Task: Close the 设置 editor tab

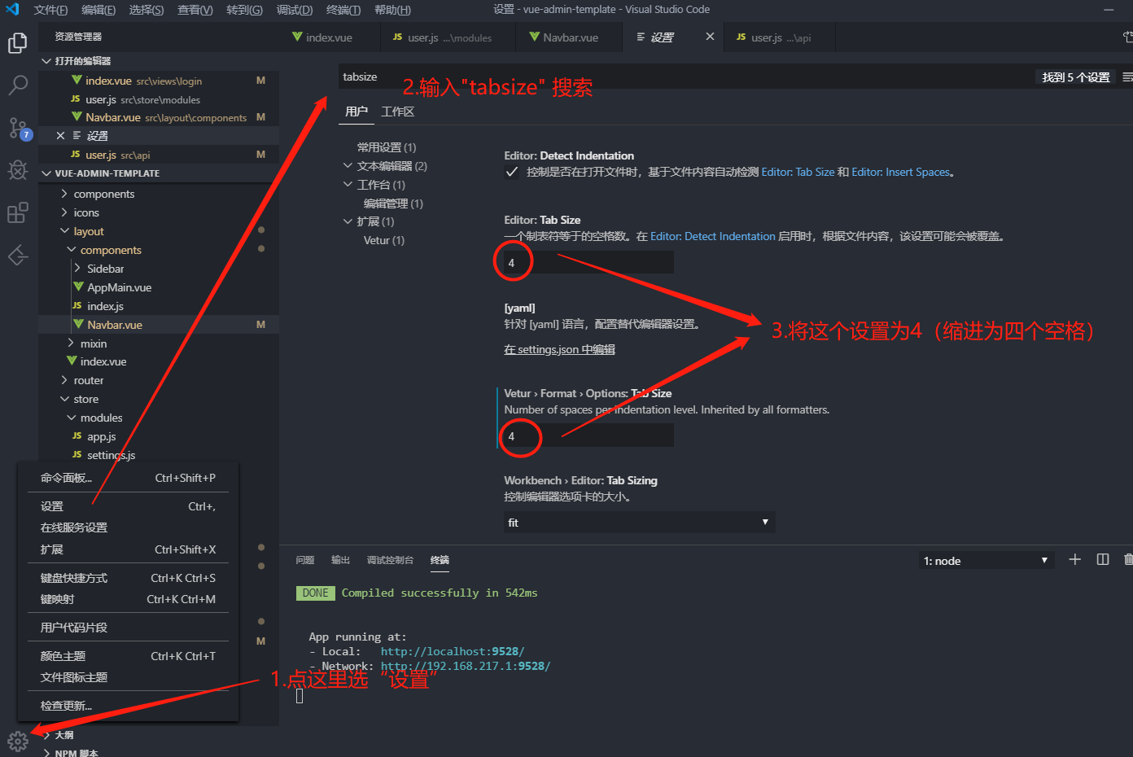Action: click(x=710, y=37)
